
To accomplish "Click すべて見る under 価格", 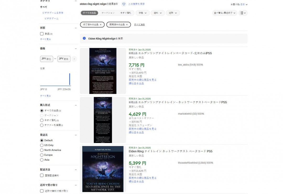I will [45, 96].
